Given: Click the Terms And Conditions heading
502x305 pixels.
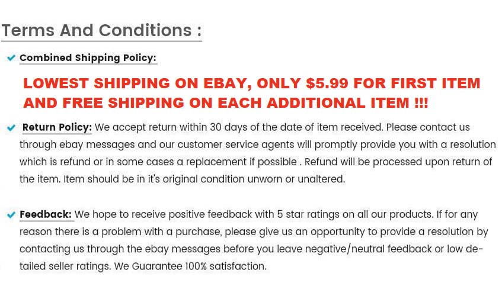Looking at the screenshot, I should point(101,30).
